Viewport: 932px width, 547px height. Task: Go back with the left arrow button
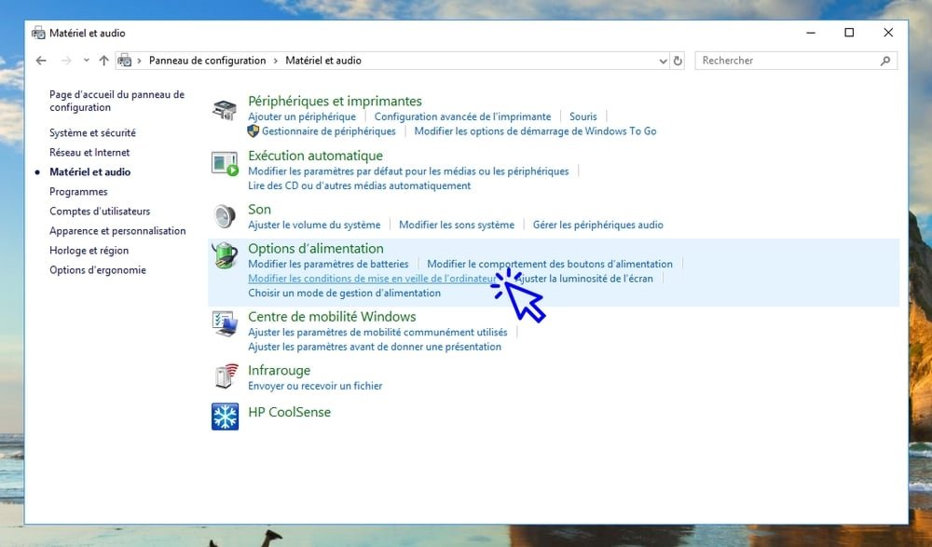pos(41,61)
